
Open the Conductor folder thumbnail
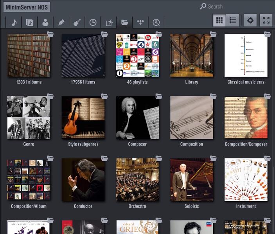click(83, 179)
